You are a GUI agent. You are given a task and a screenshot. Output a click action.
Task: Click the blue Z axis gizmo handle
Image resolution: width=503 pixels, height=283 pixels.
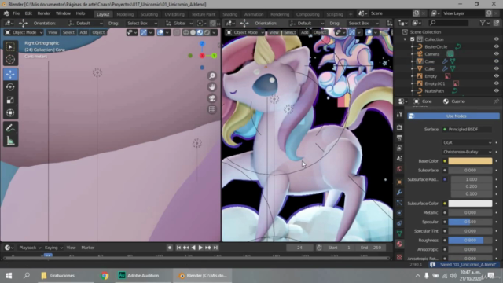click(202, 44)
